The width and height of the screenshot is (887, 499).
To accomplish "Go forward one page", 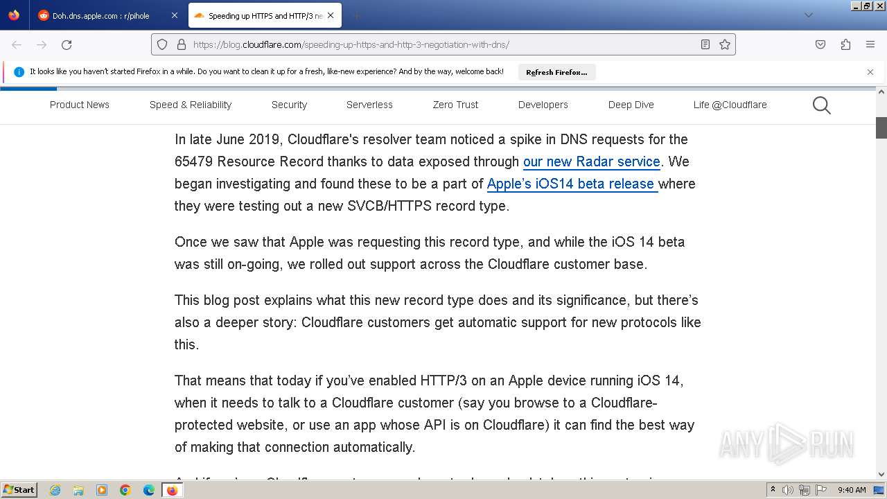I will (x=42, y=44).
